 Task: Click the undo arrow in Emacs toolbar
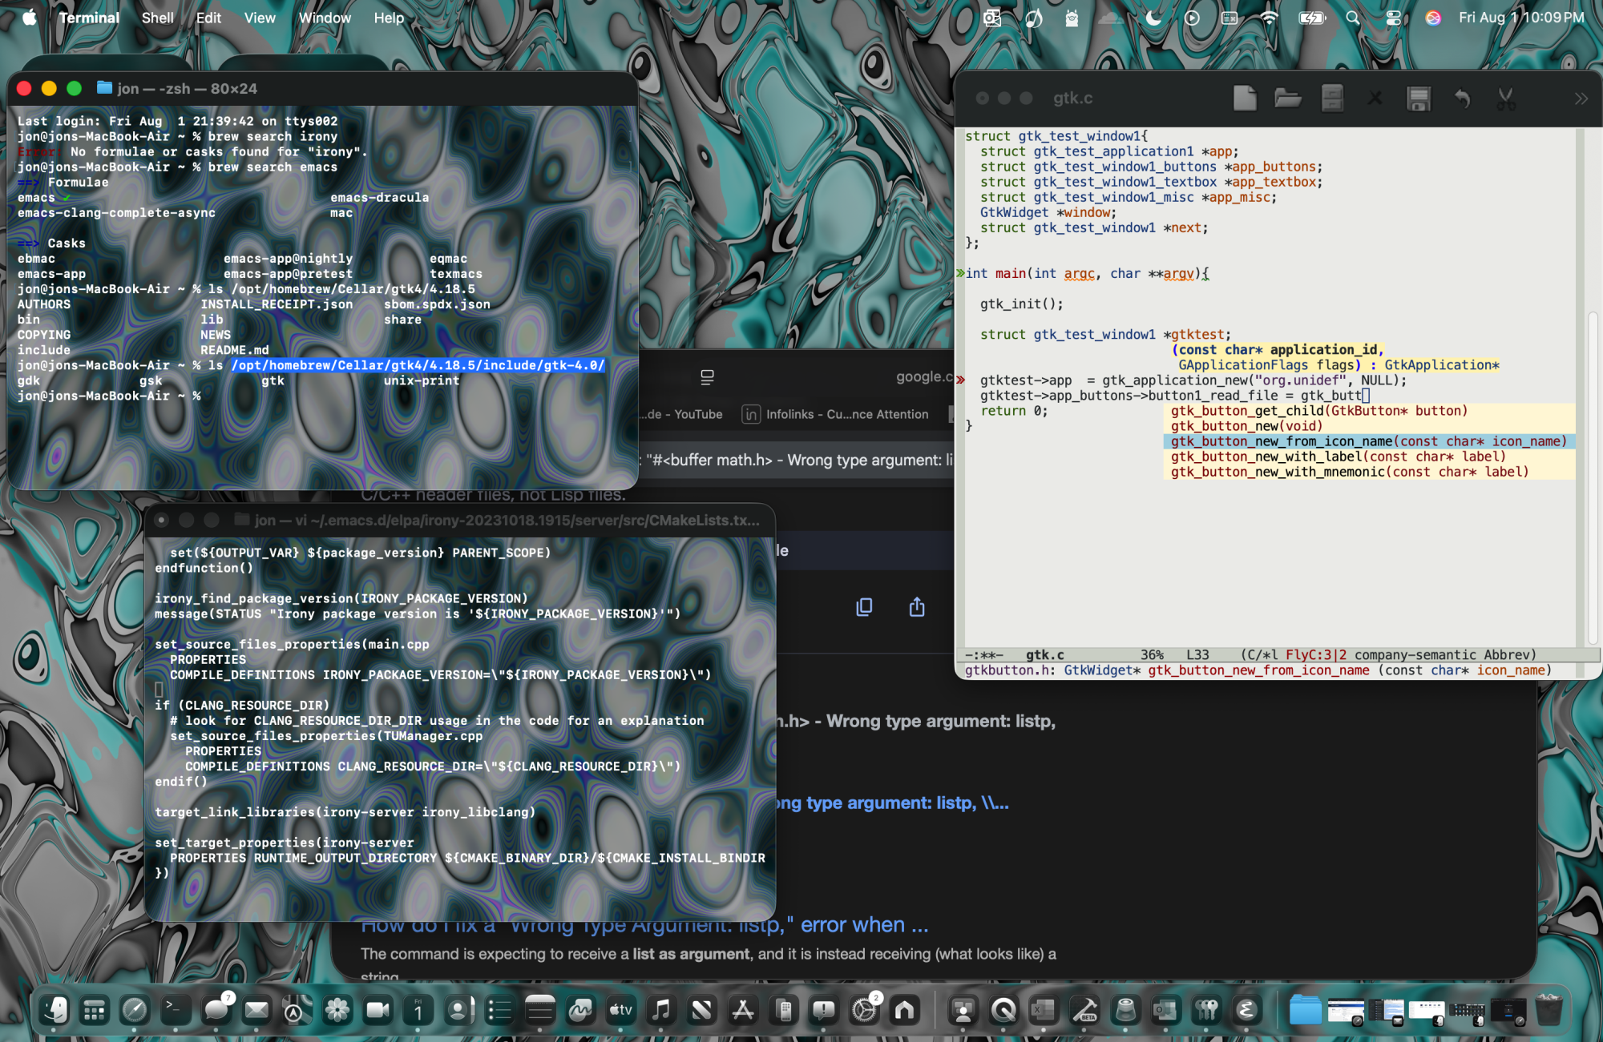(x=1463, y=99)
